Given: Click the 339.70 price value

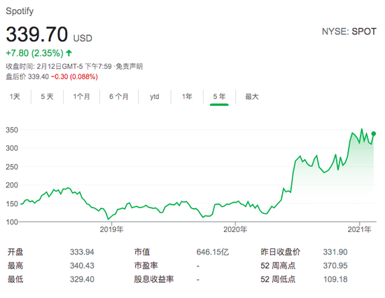Looking at the screenshot, I should [36, 34].
